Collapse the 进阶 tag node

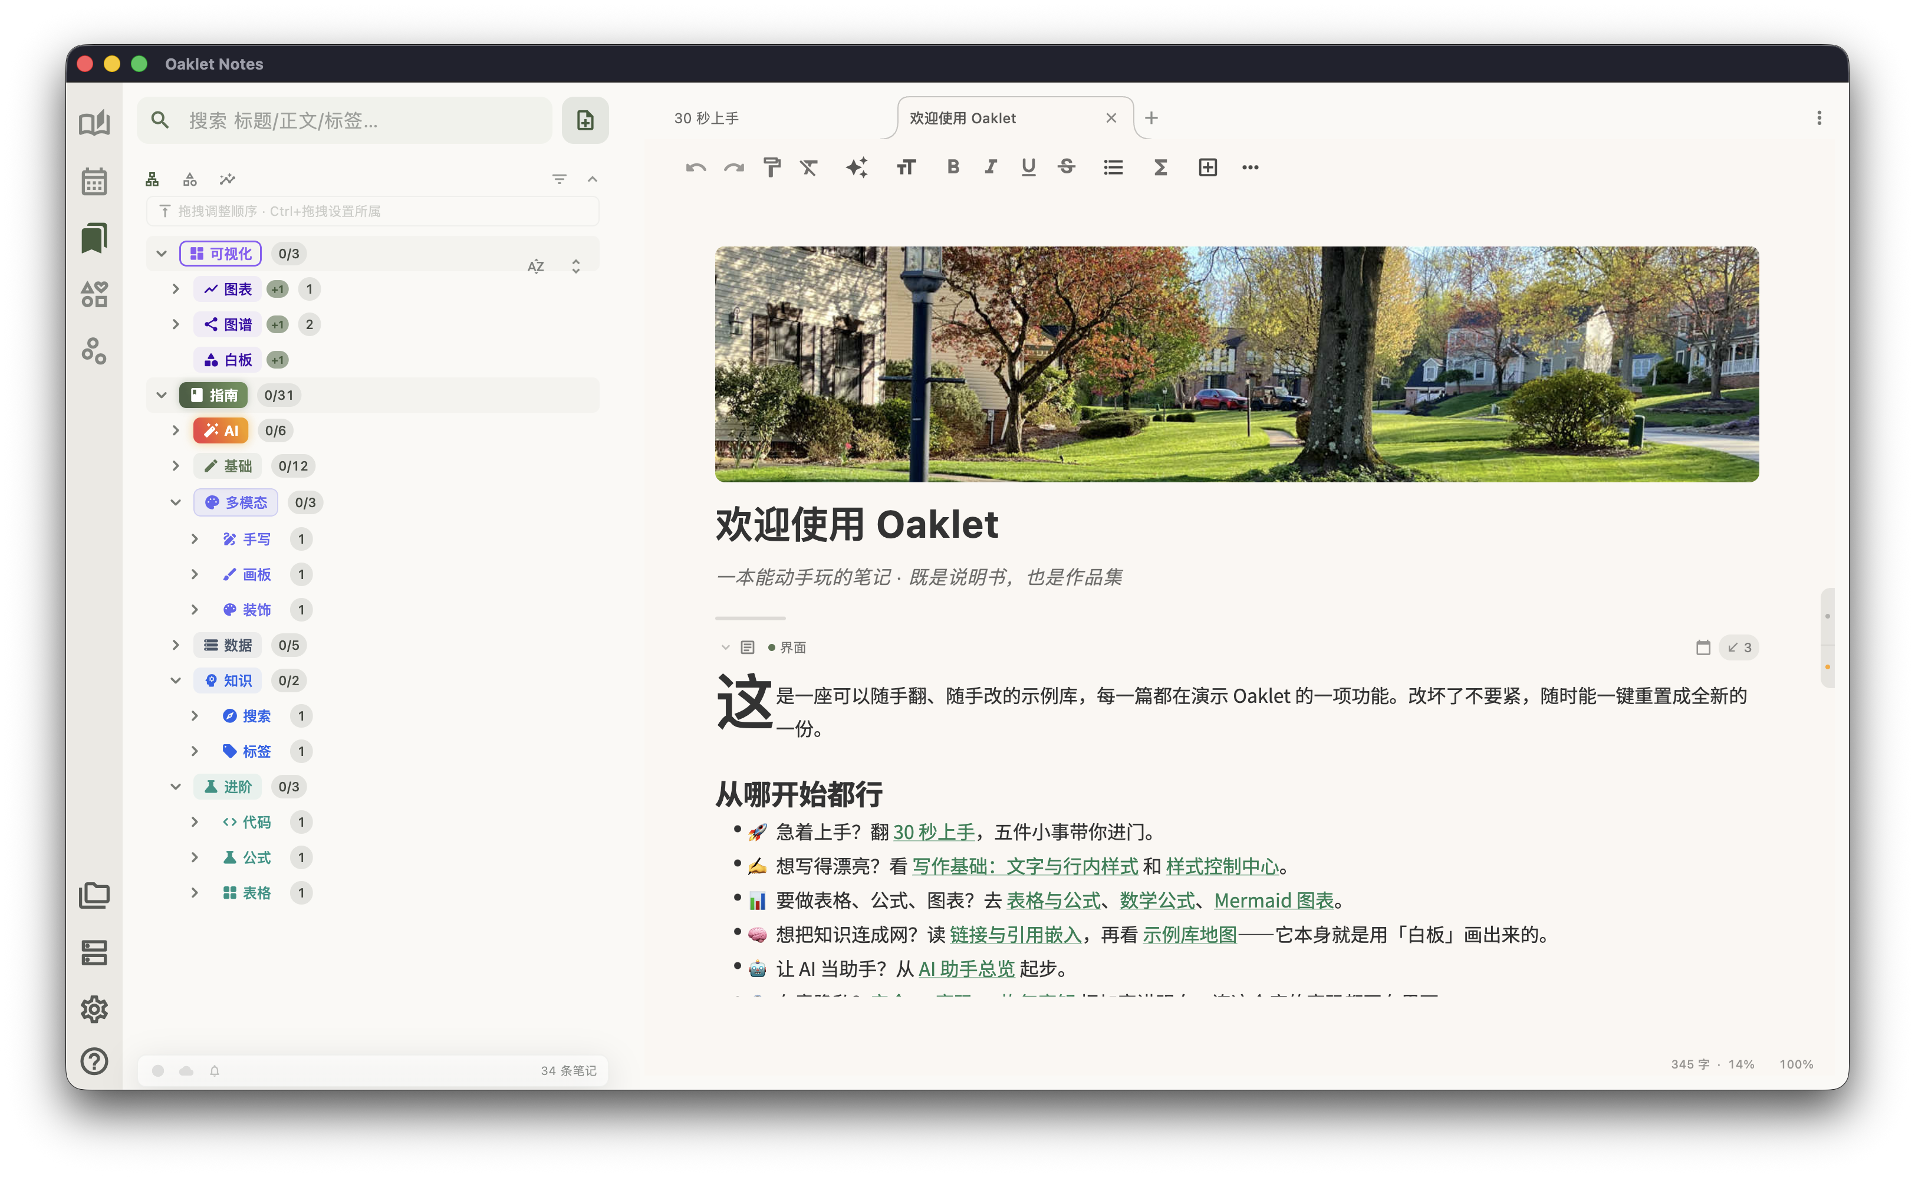pos(176,786)
